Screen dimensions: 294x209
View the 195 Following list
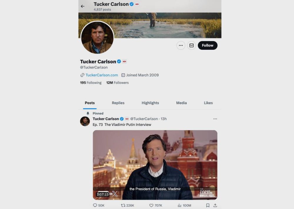(91, 83)
